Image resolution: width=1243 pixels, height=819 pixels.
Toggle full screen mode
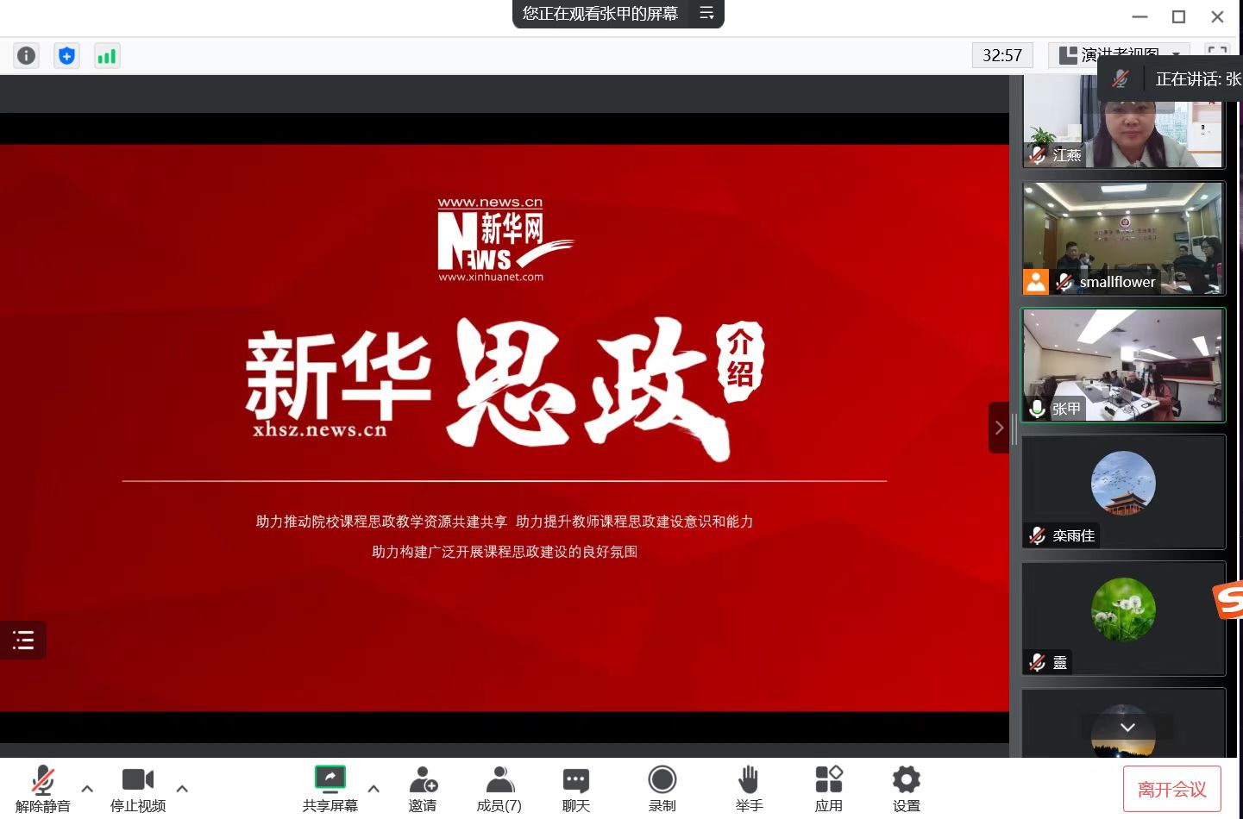pyautogui.click(x=1216, y=54)
